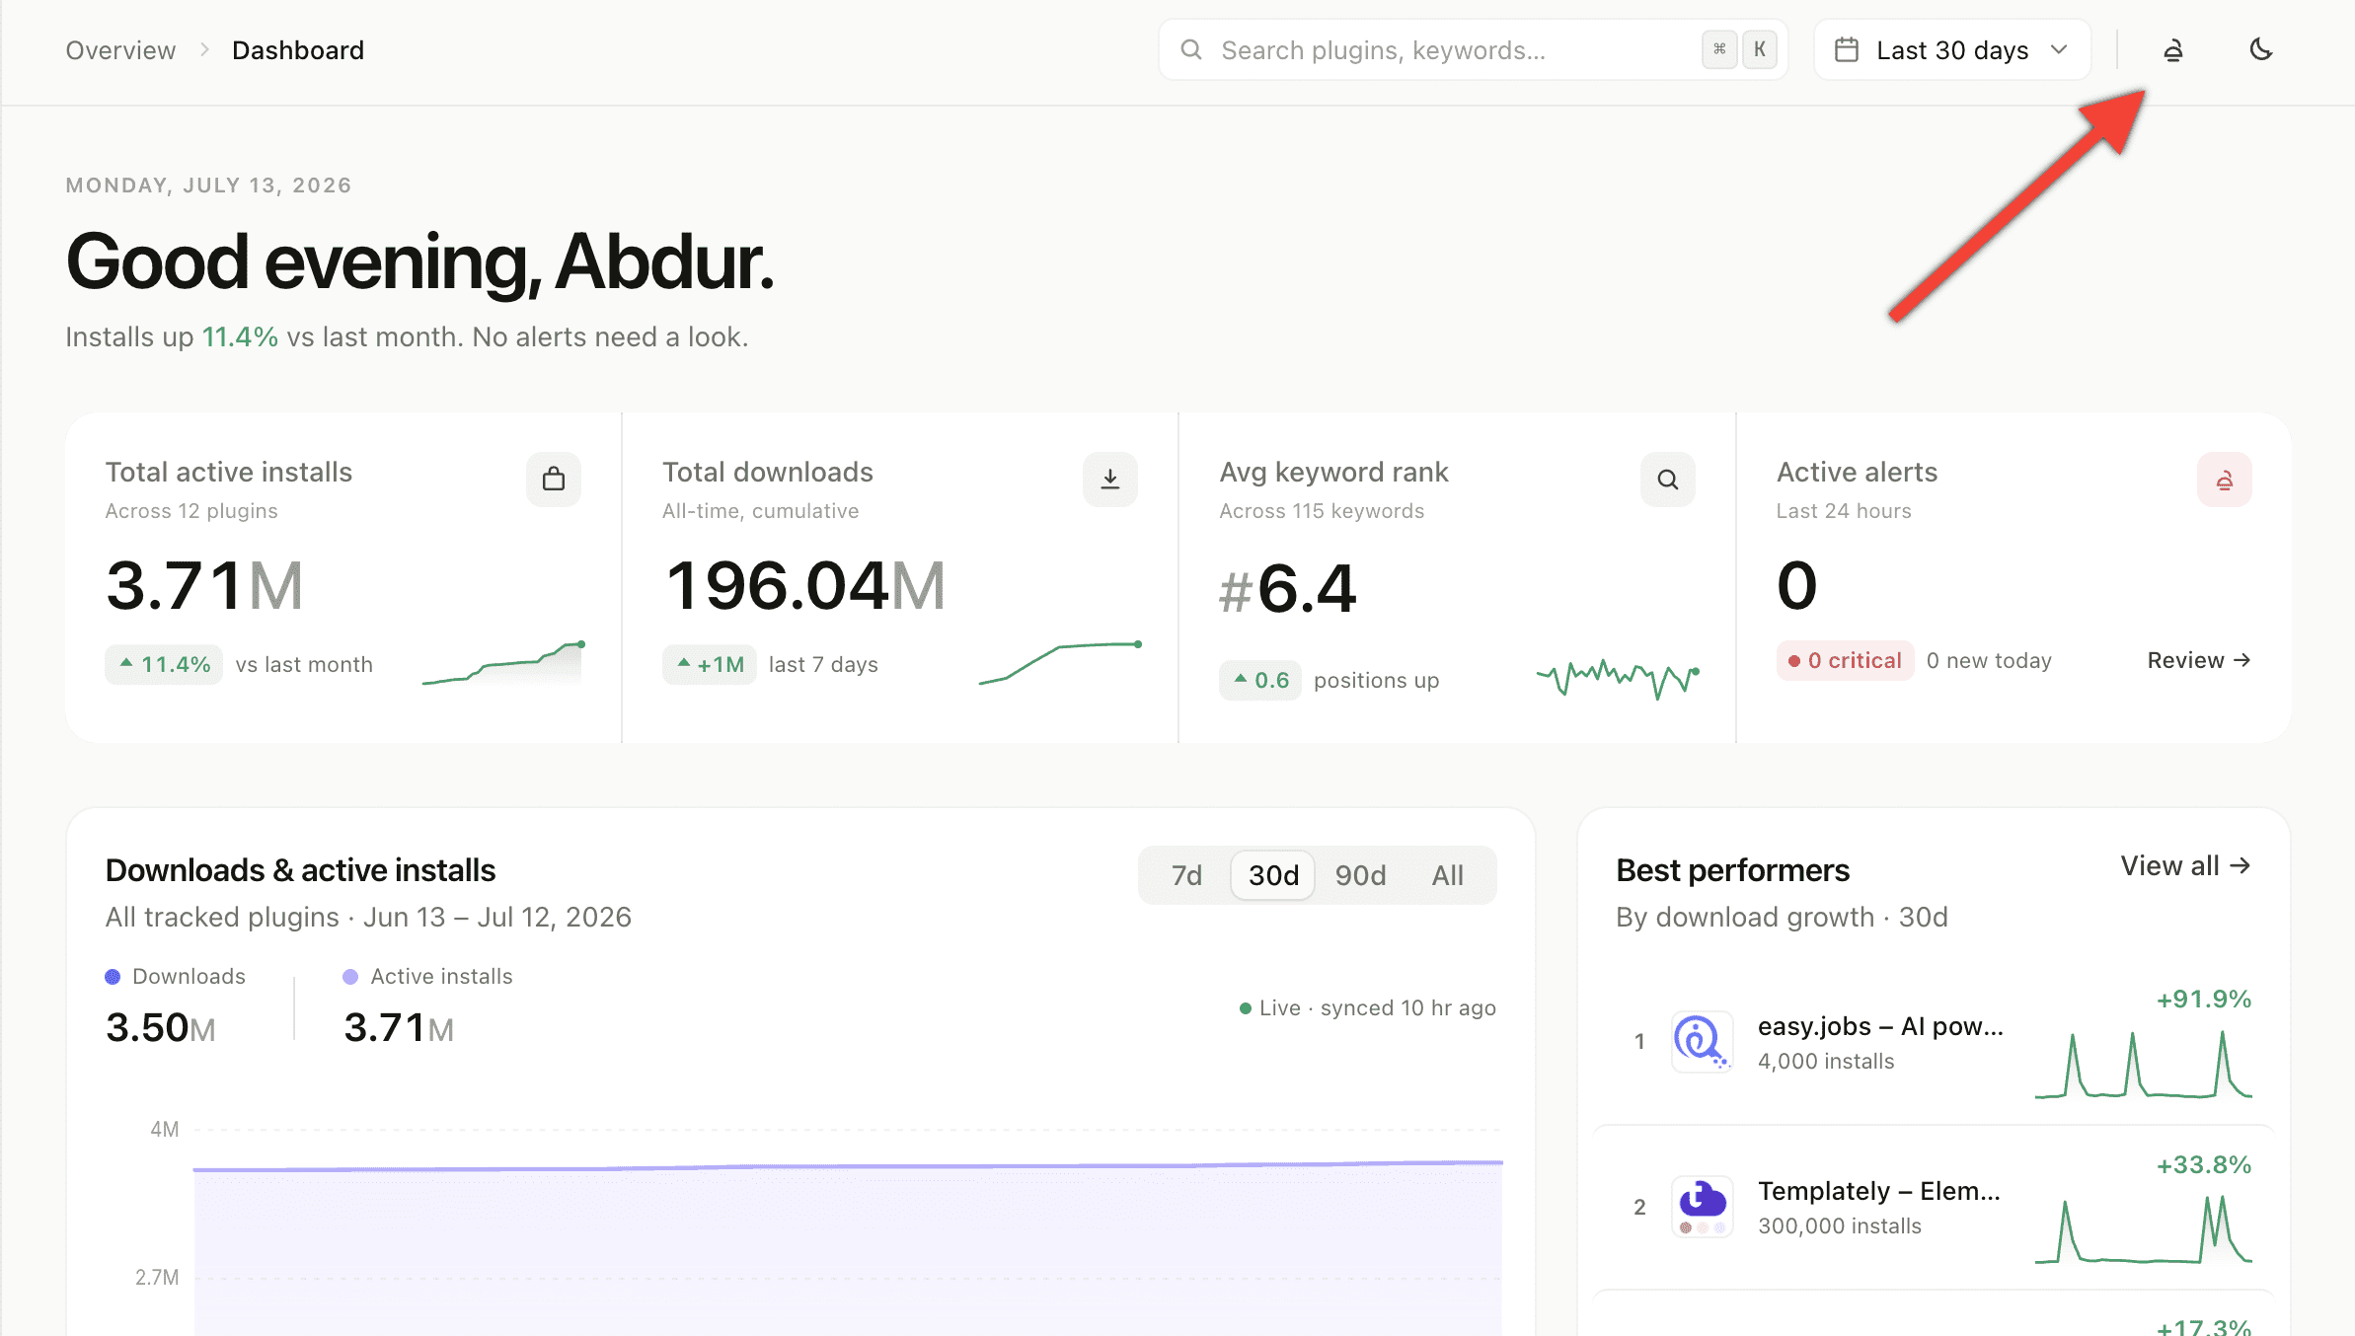Screen dimensions: 2355x1336
Task: Click the #6.4 average keyword rank value
Action: tap(1288, 590)
